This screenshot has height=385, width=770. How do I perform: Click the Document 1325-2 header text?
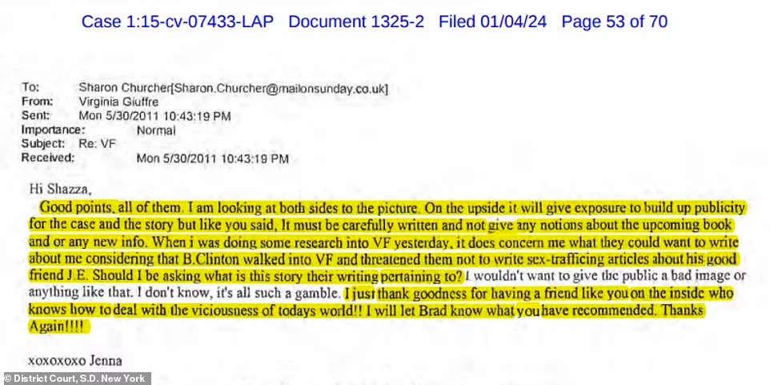point(356,22)
